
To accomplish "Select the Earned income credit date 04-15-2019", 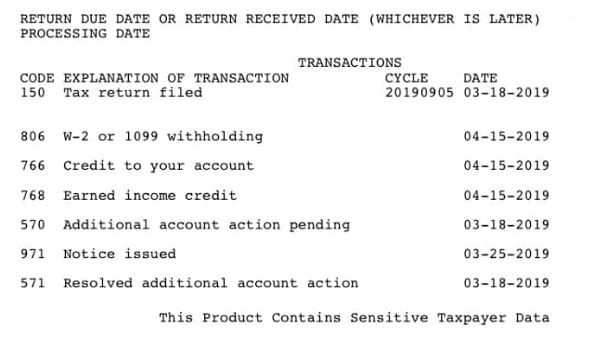I will click(507, 195).
